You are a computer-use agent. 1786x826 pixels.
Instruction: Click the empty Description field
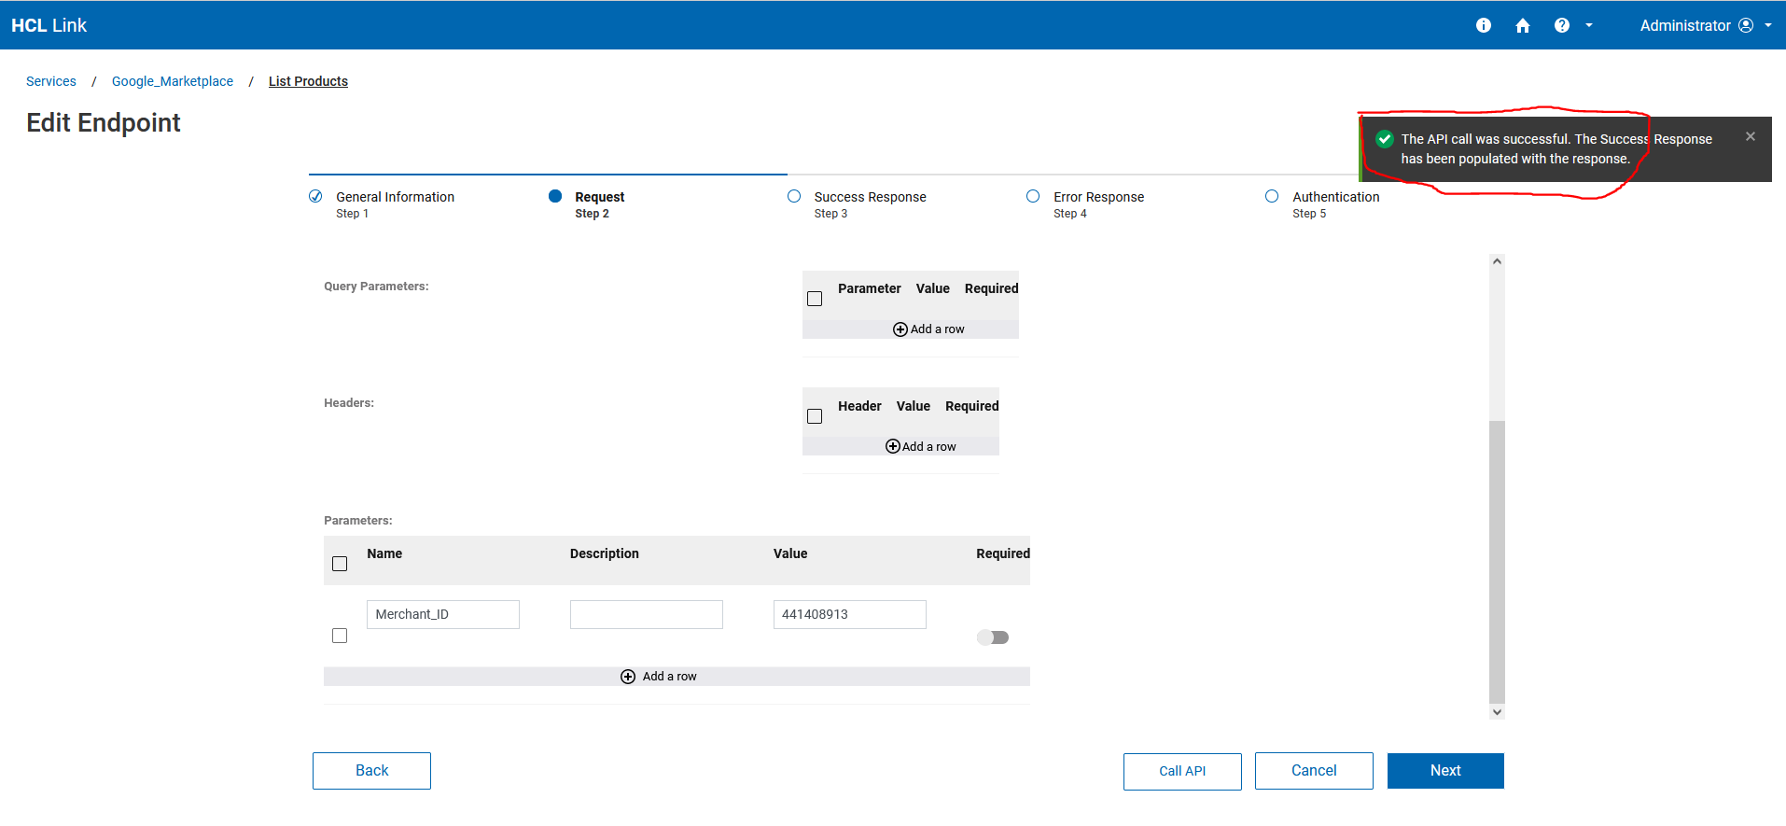pyautogui.click(x=647, y=614)
